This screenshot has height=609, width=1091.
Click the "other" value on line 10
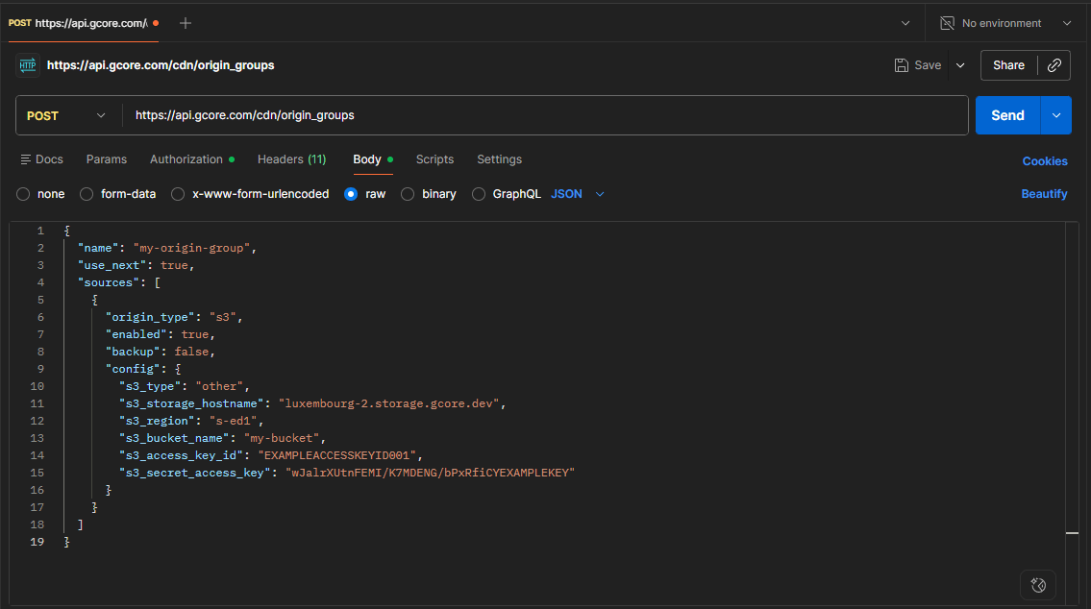pos(219,386)
